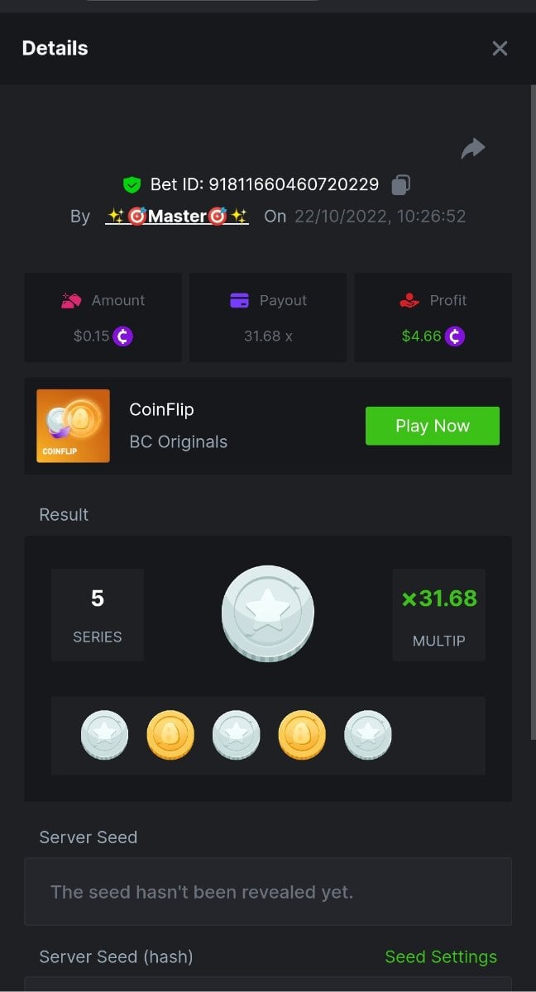The height and width of the screenshot is (992, 536).
Task: Open Seed Settings link
Action: tap(441, 956)
